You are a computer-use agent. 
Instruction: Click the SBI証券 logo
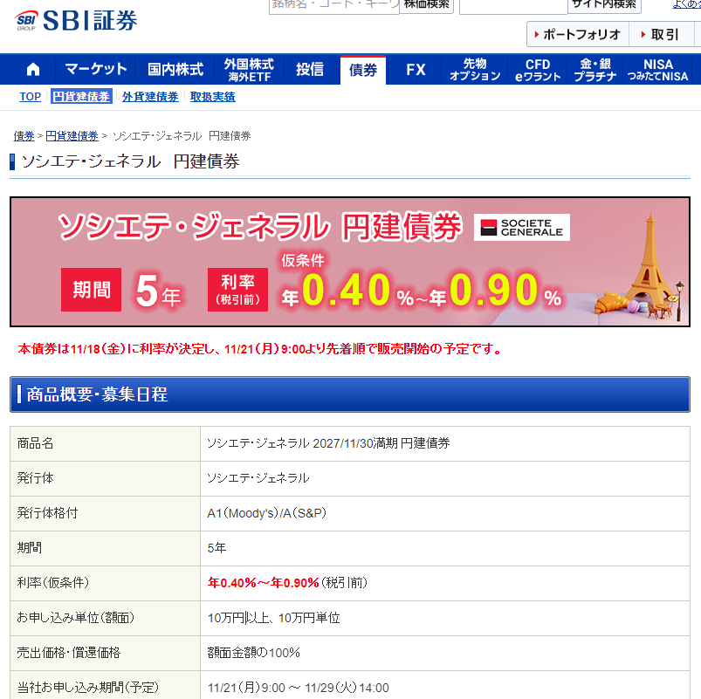click(x=76, y=21)
